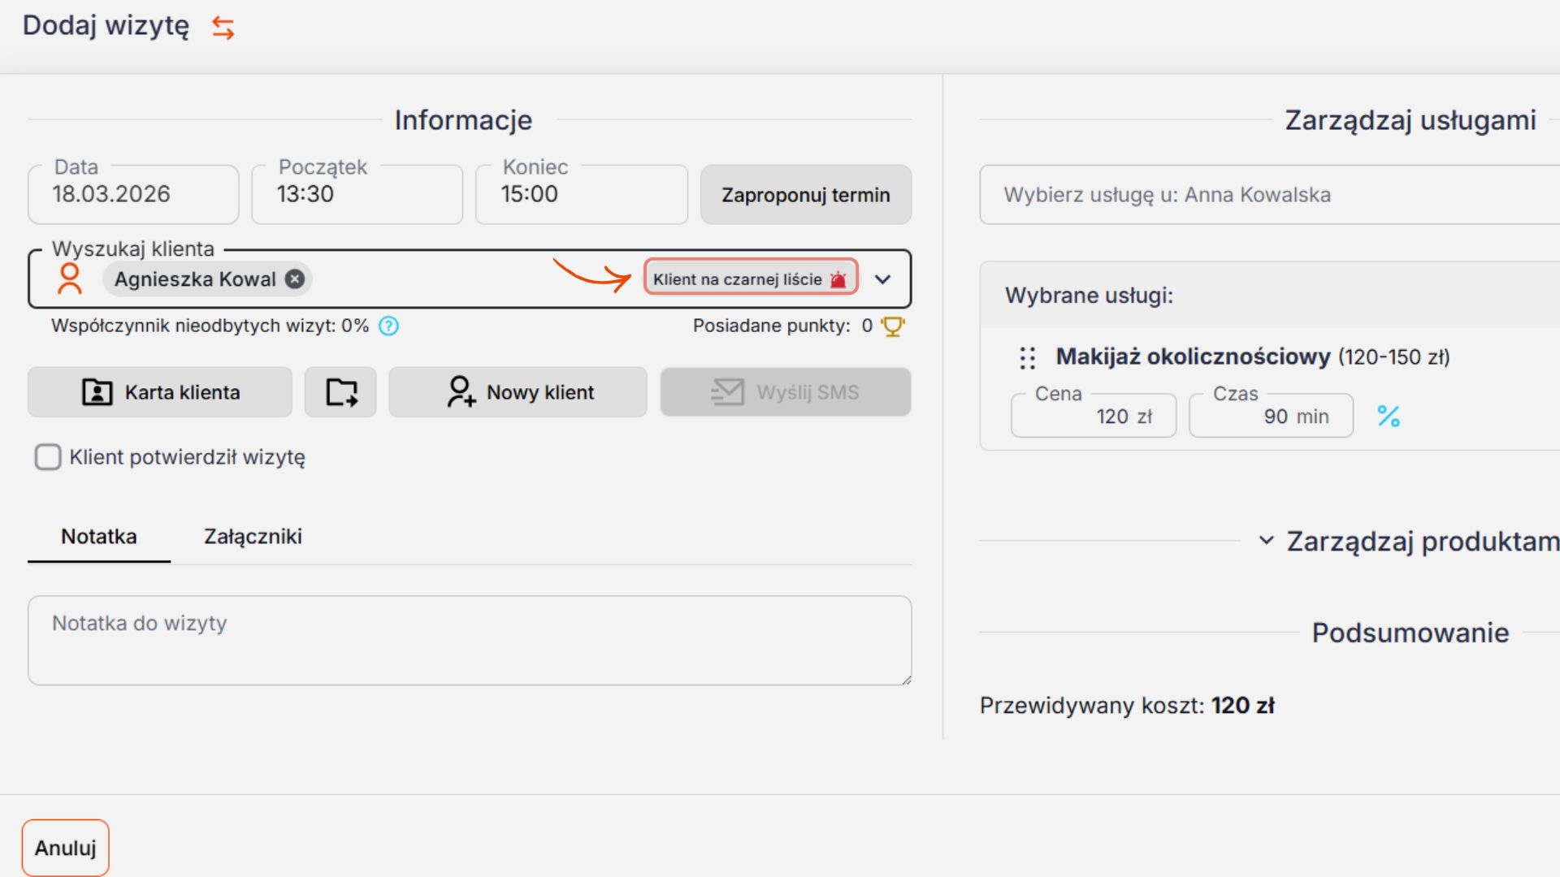
Task: Apply discount with percent icon
Action: [1389, 417]
